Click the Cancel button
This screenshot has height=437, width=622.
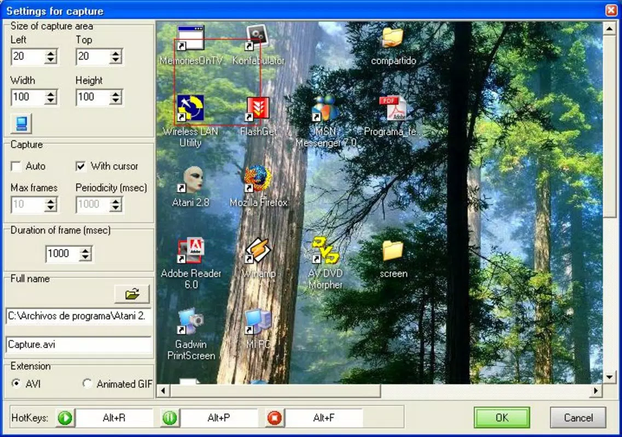click(x=578, y=417)
